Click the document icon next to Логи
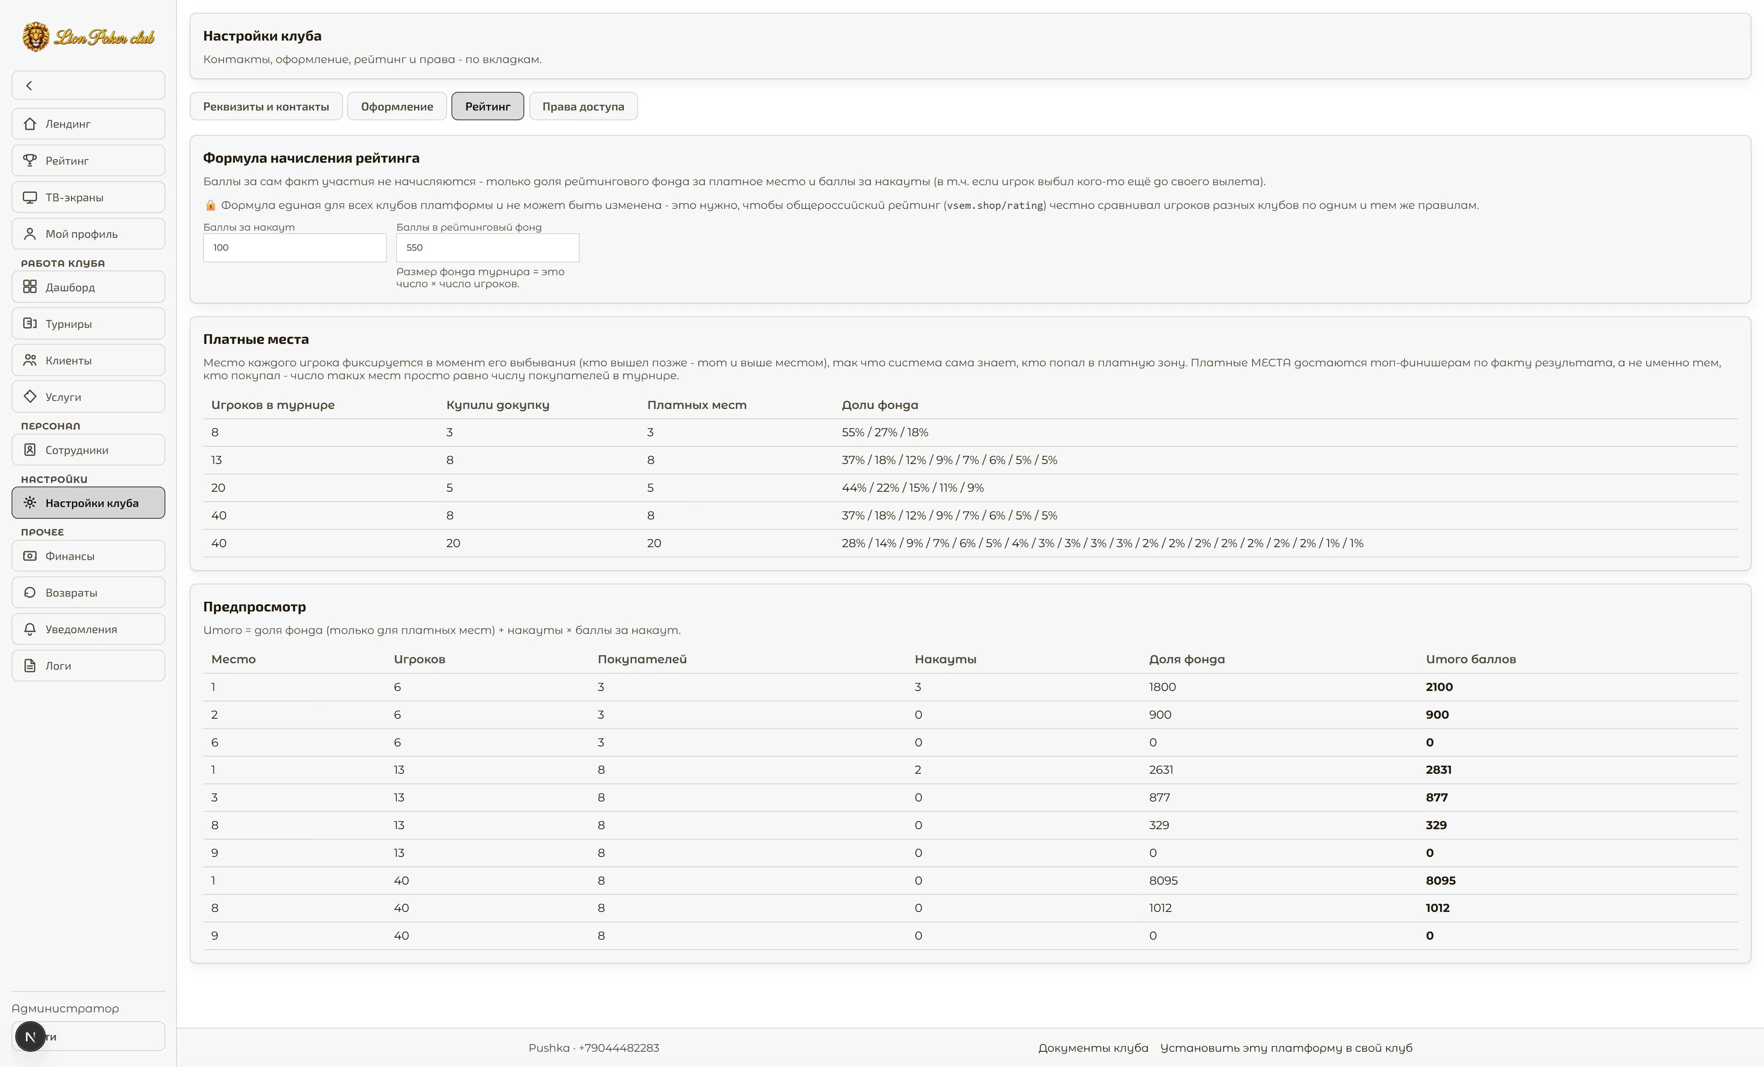This screenshot has width=1764, height=1067. point(29,666)
